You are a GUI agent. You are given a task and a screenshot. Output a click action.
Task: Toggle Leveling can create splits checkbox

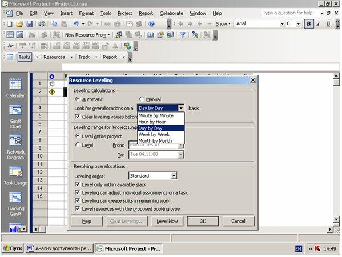tap(77, 200)
